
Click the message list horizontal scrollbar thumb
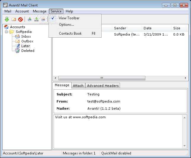[x=102, y=78]
